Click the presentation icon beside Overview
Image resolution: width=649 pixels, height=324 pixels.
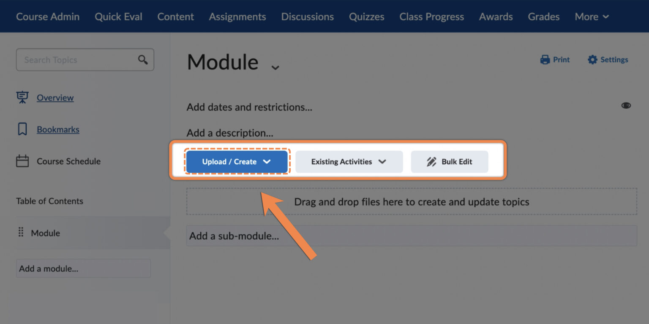tap(23, 97)
